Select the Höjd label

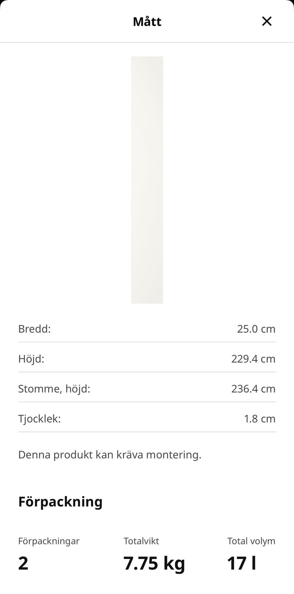31,359
